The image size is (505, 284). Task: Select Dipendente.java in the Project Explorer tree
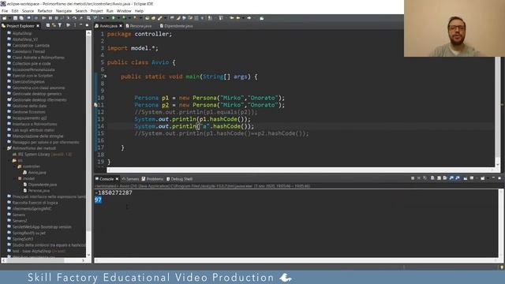pos(40,185)
